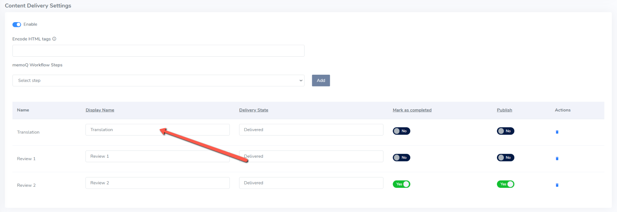Toggle the Enable switch off
The width and height of the screenshot is (617, 212).
click(x=17, y=25)
